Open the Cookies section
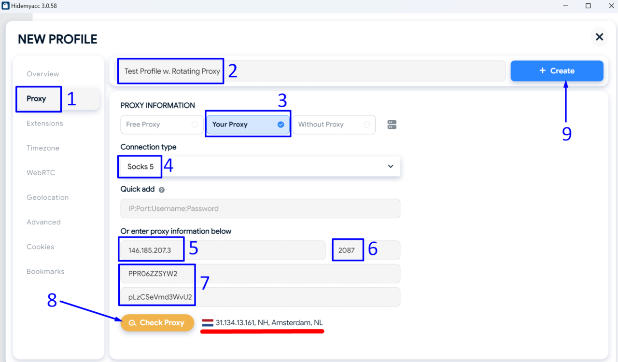The image size is (618, 362). click(40, 247)
